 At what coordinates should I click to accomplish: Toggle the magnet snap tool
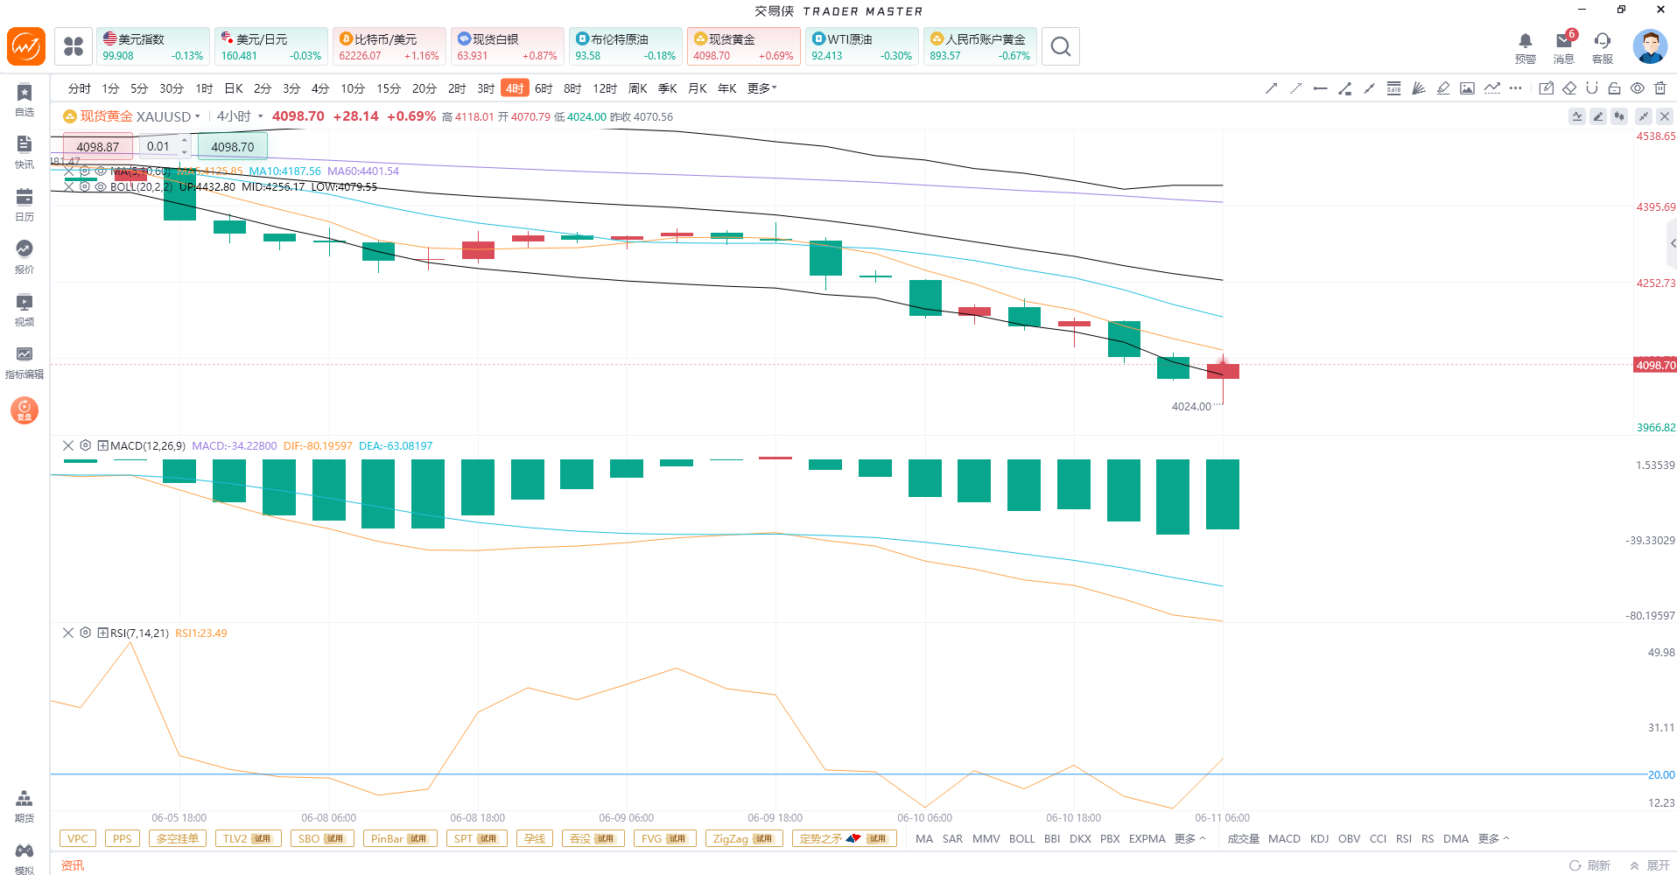[1592, 88]
